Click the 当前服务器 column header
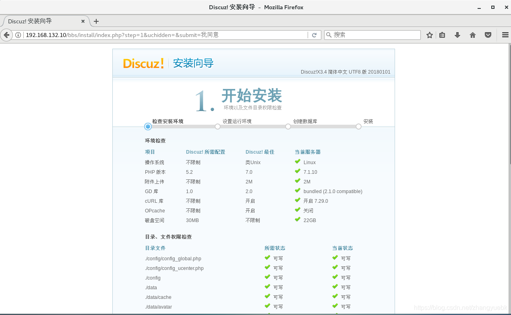 308,152
